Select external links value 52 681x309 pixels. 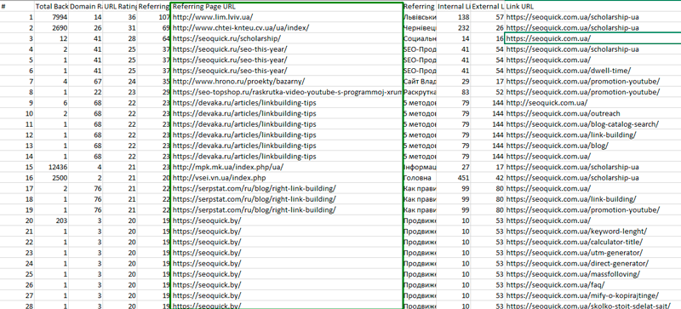point(488,92)
